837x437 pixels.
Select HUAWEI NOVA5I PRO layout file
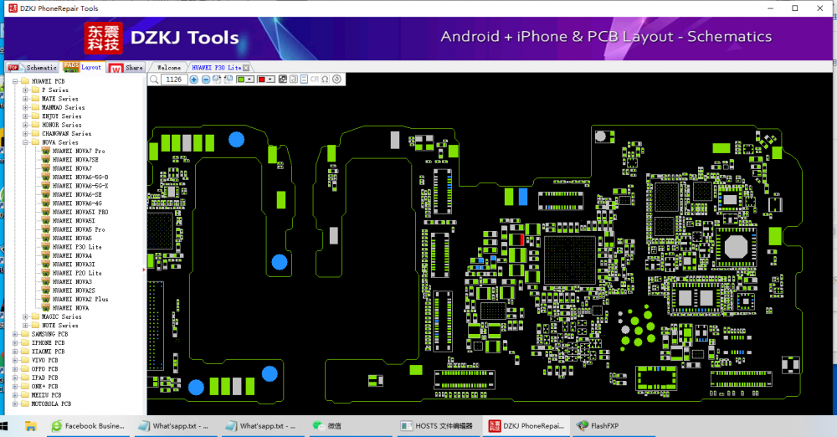click(x=80, y=212)
